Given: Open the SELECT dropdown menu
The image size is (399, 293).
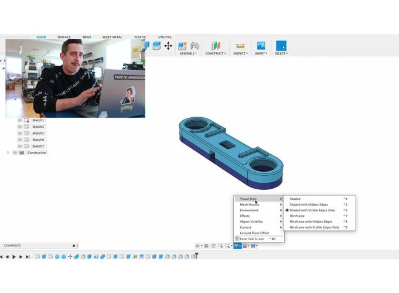Looking at the screenshot, I should (x=281, y=53).
